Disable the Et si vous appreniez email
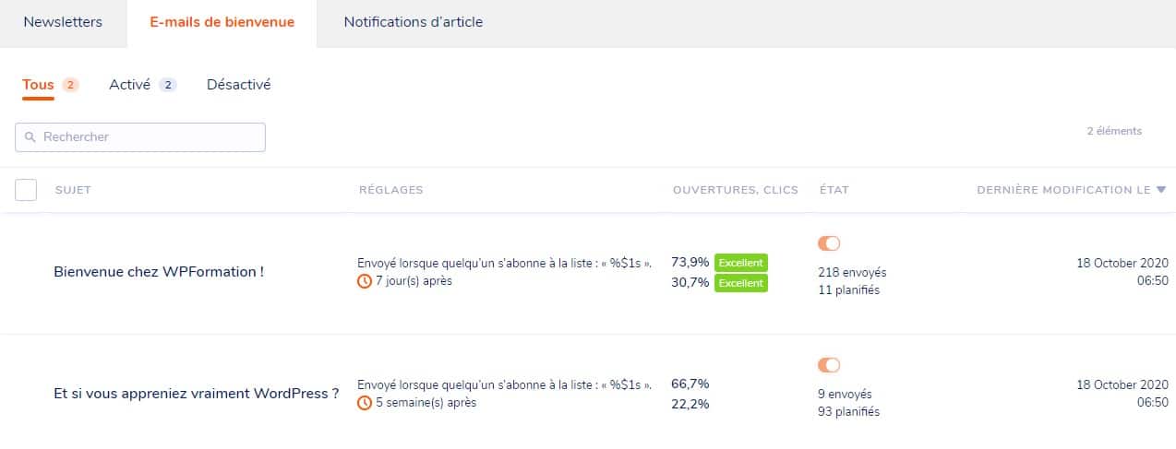1176x449 pixels. tap(829, 365)
